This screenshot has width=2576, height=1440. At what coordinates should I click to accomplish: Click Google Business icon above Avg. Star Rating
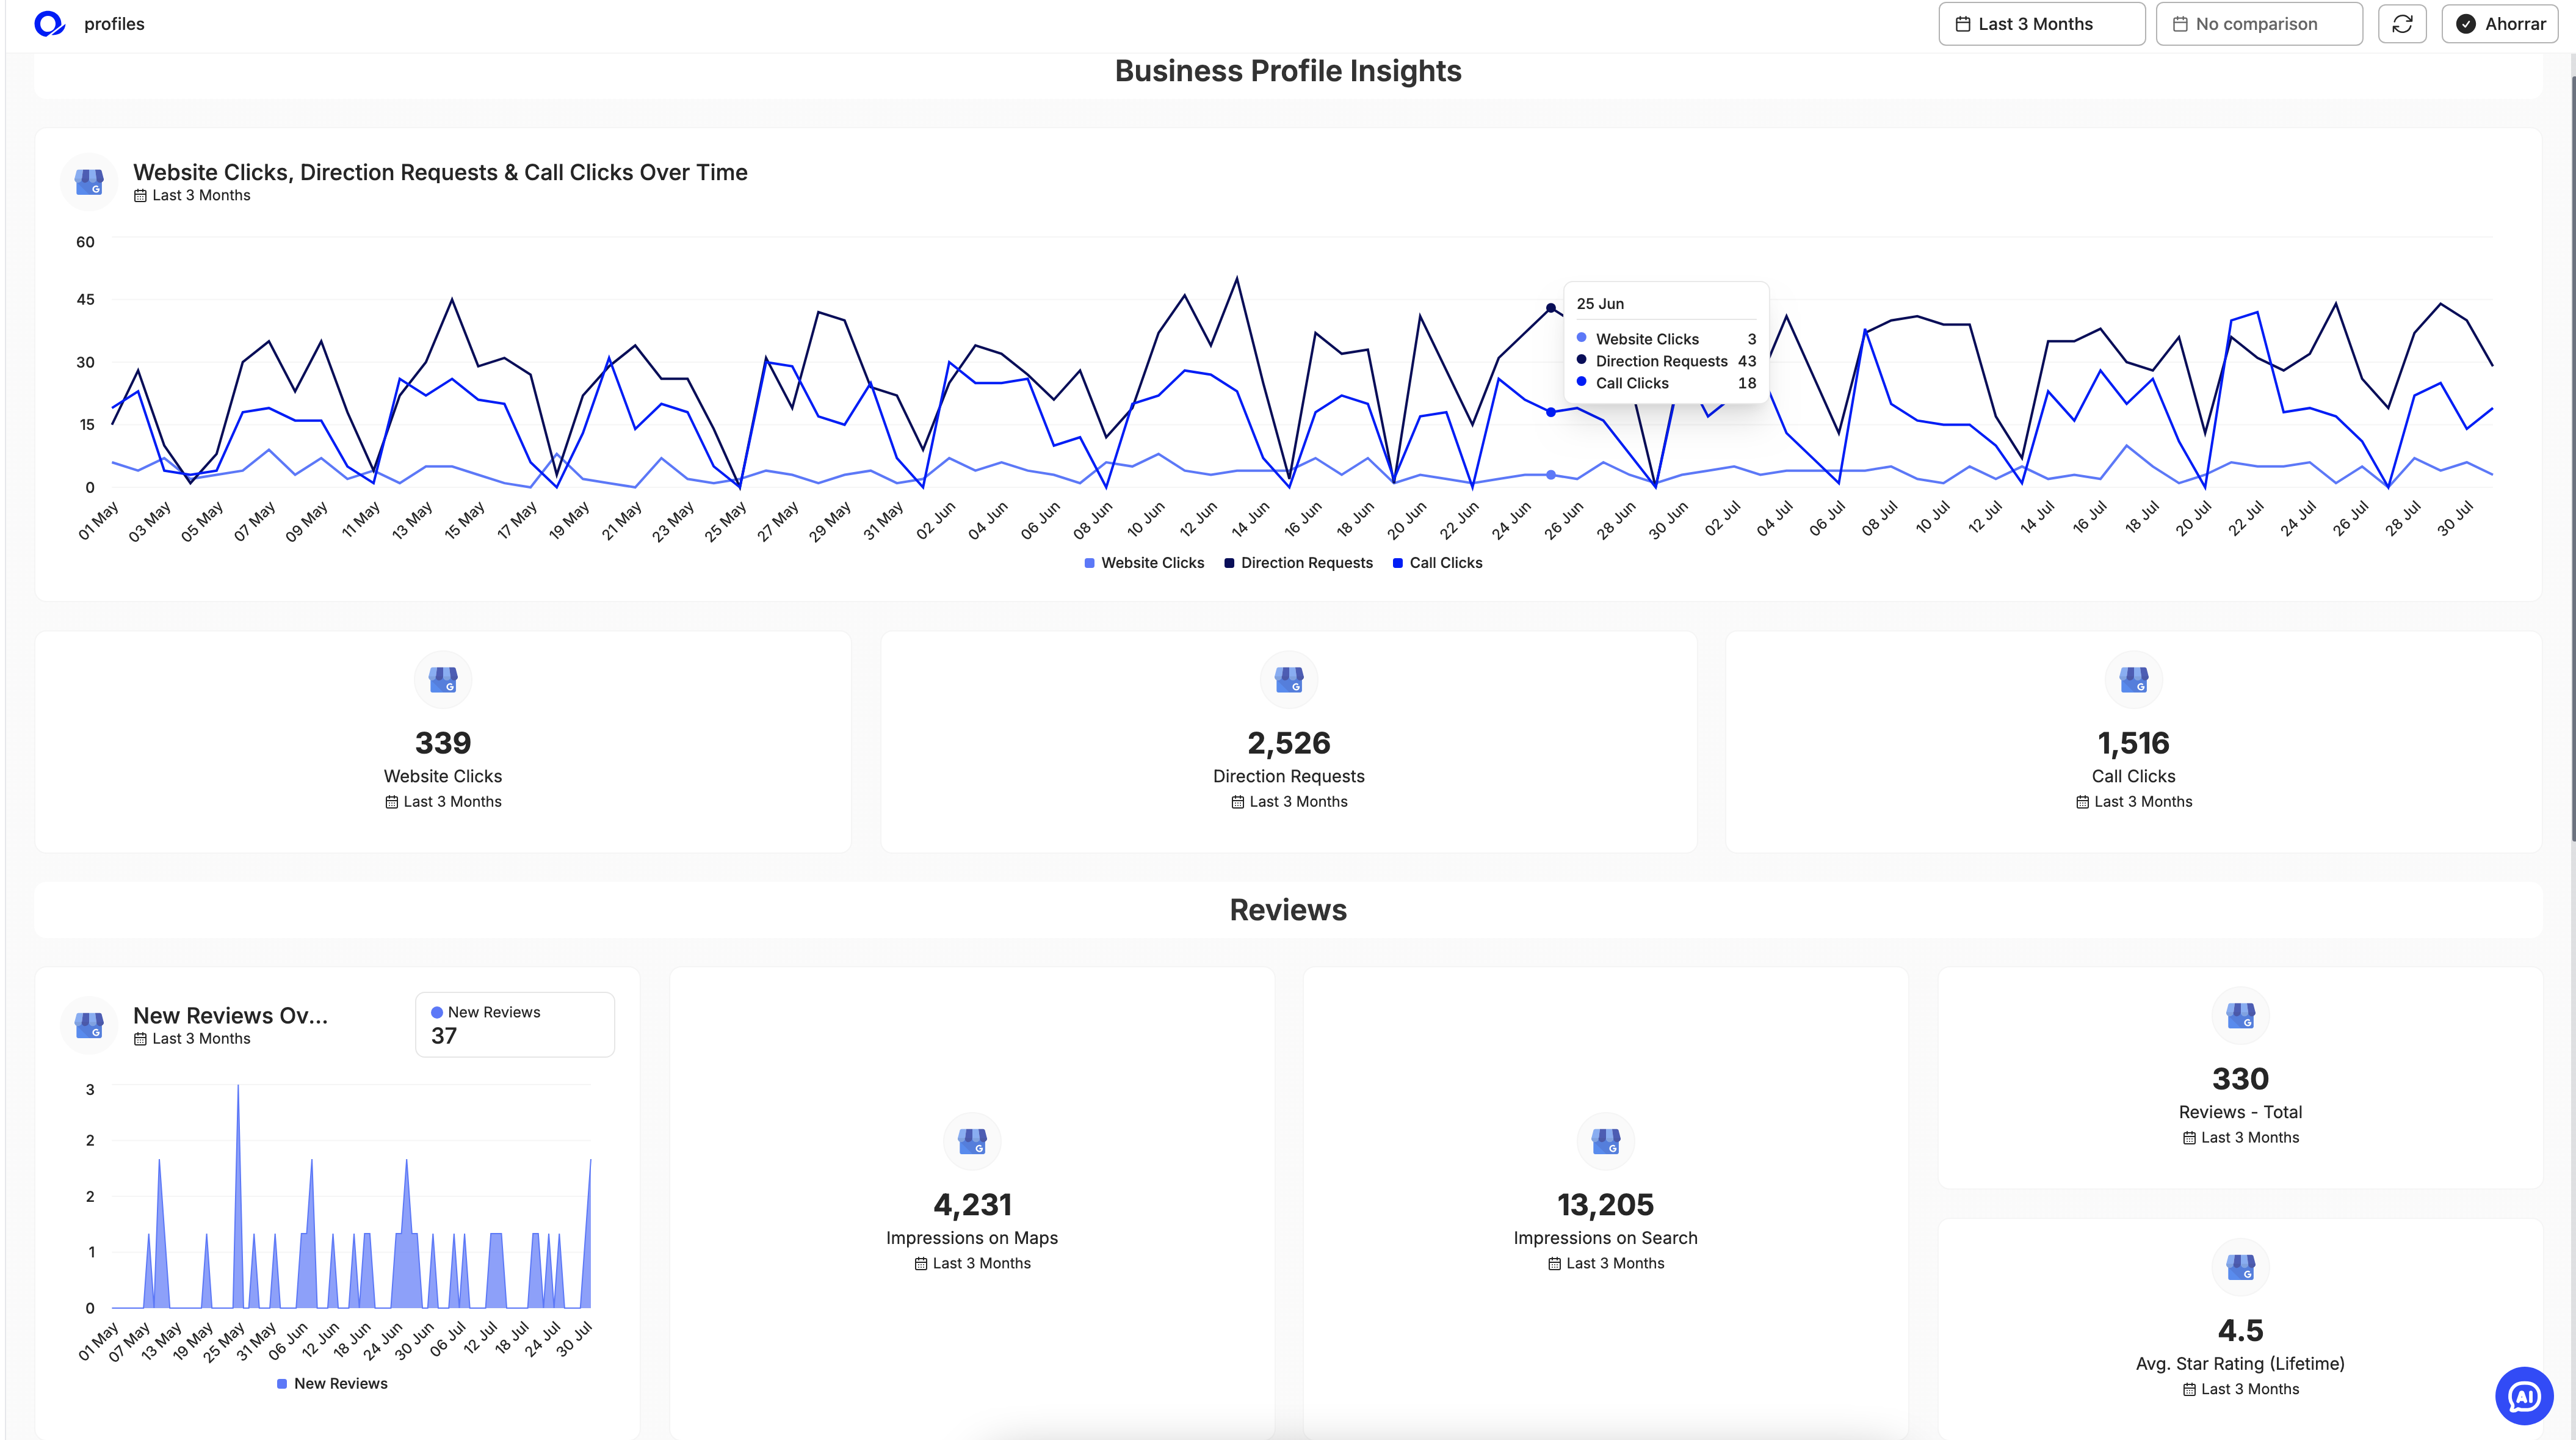tap(2240, 1267)
